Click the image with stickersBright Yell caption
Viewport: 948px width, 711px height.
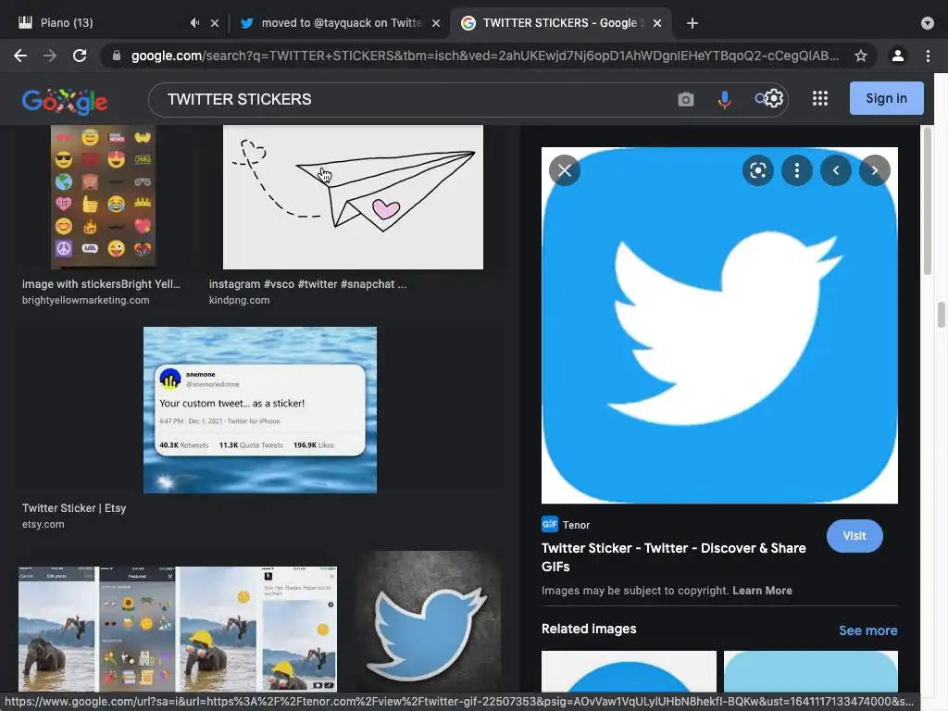tap(101, 283)
